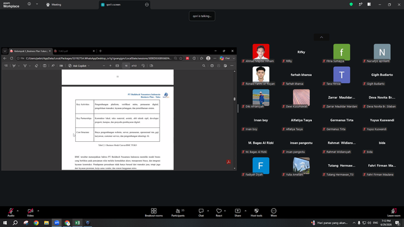The width and height of the screenshot is (404, 227).
Task: Close the Kelompok 5 Business Plan browser tab
Action: 50,51
